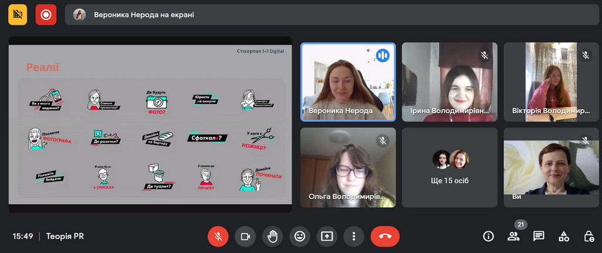Show the people list with 21 participants
602x253 pixels.
513,236
